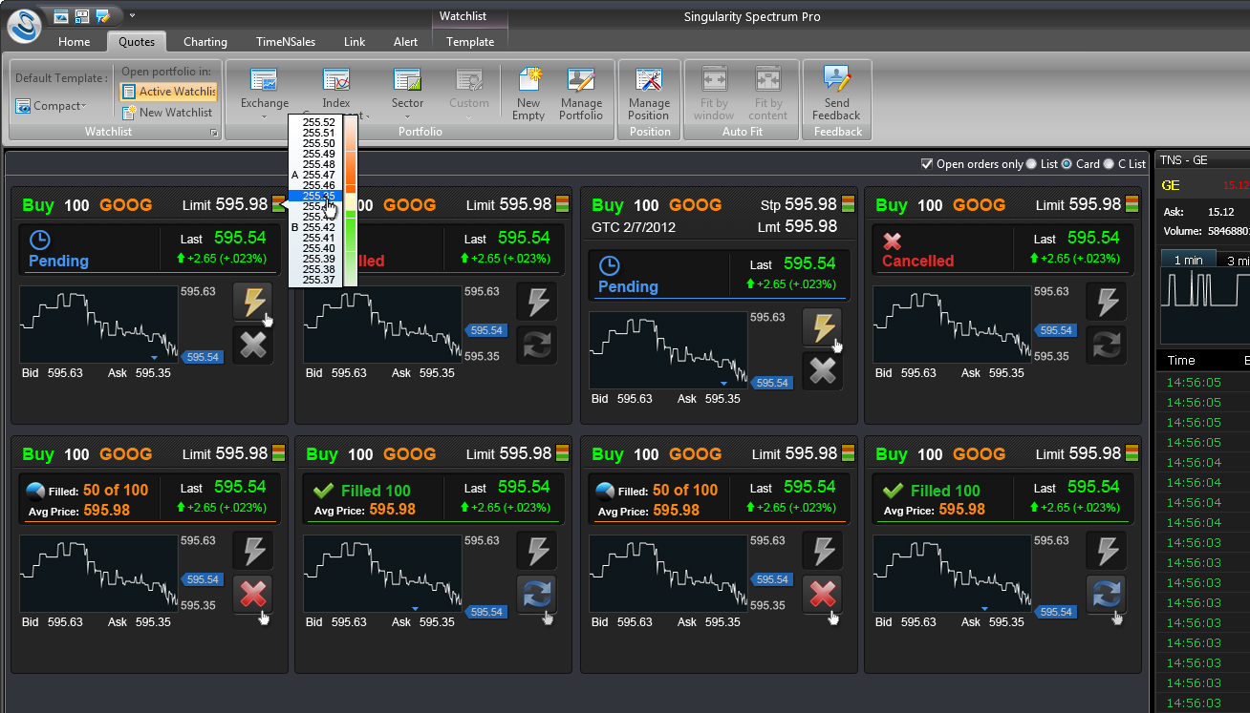Expand the quick access toolbar customize arrow
1250x713 pixels.
(x=132, y=15)
